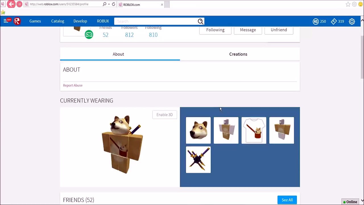Open the ROBUX menu item

(x=103, y=21)
